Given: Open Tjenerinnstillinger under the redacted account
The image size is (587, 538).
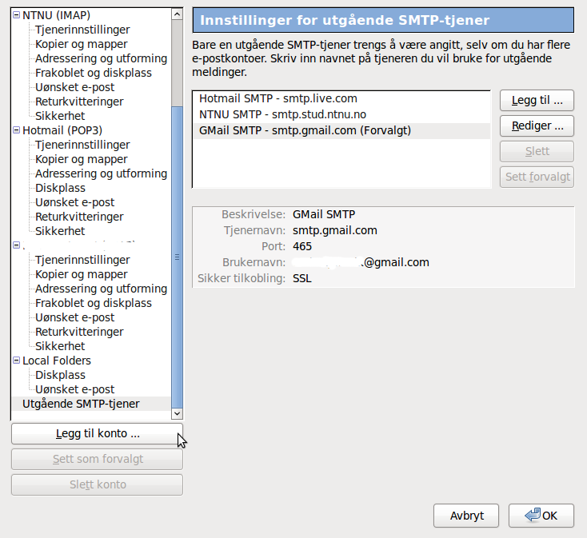Looking at the screenshot, I should tap(82, 260).
